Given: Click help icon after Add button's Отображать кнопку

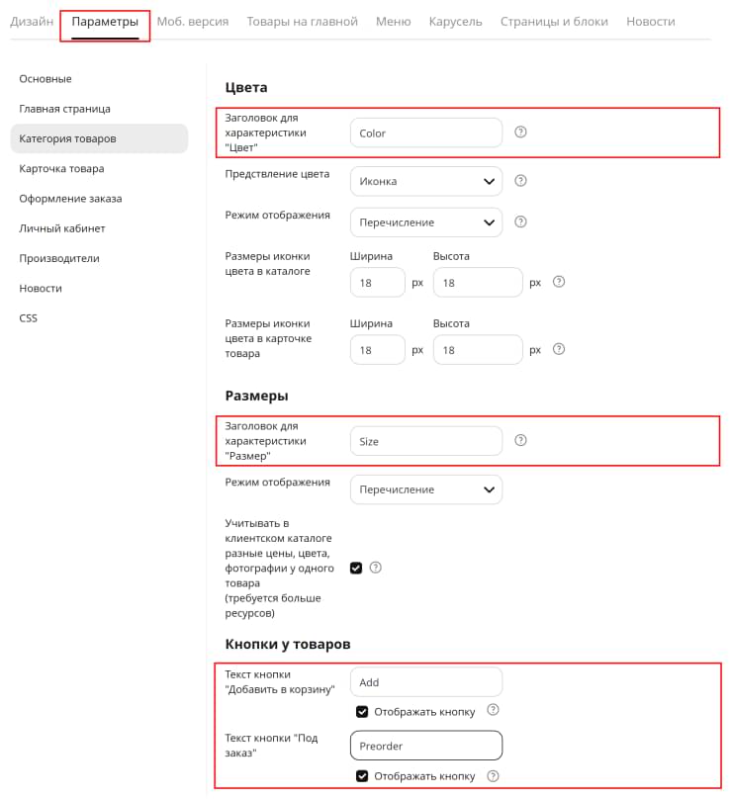Looking at the screenshot, I should pos(493,710).
